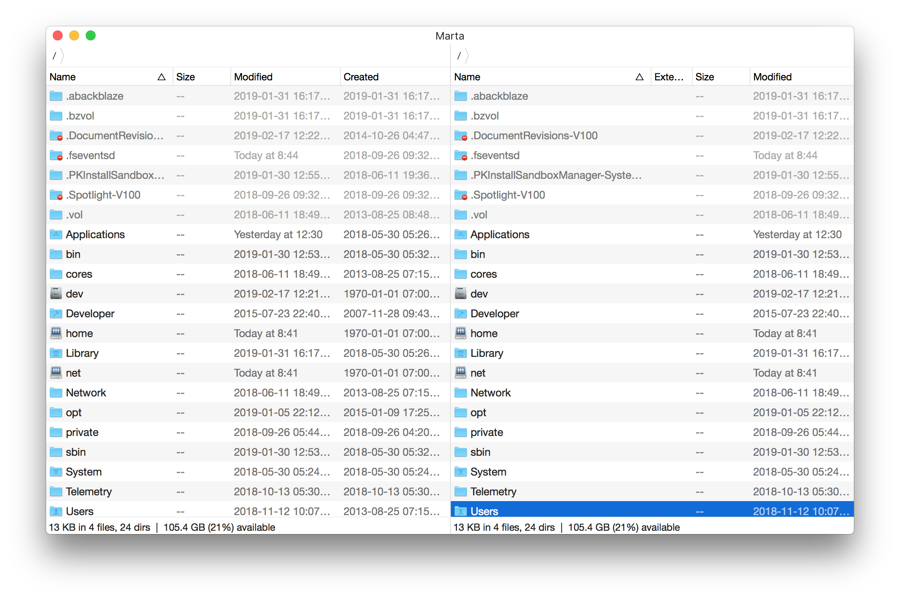Open the Applications folder icon in left pane
Image resolution: width=900 pixels, height=600 pixels.
(x=56, y=234)
